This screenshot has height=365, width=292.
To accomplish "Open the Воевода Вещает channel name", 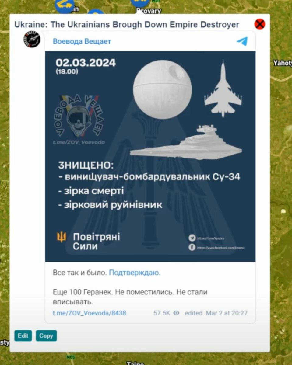I will [x=82, y=41].
